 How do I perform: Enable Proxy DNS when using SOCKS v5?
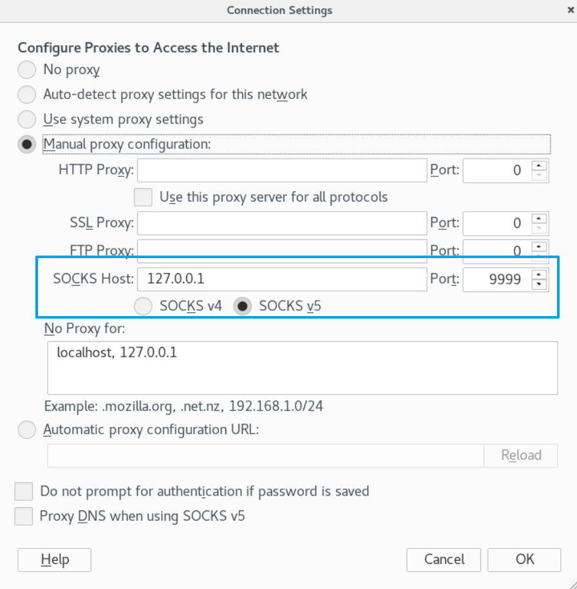(x=24, y=516)
